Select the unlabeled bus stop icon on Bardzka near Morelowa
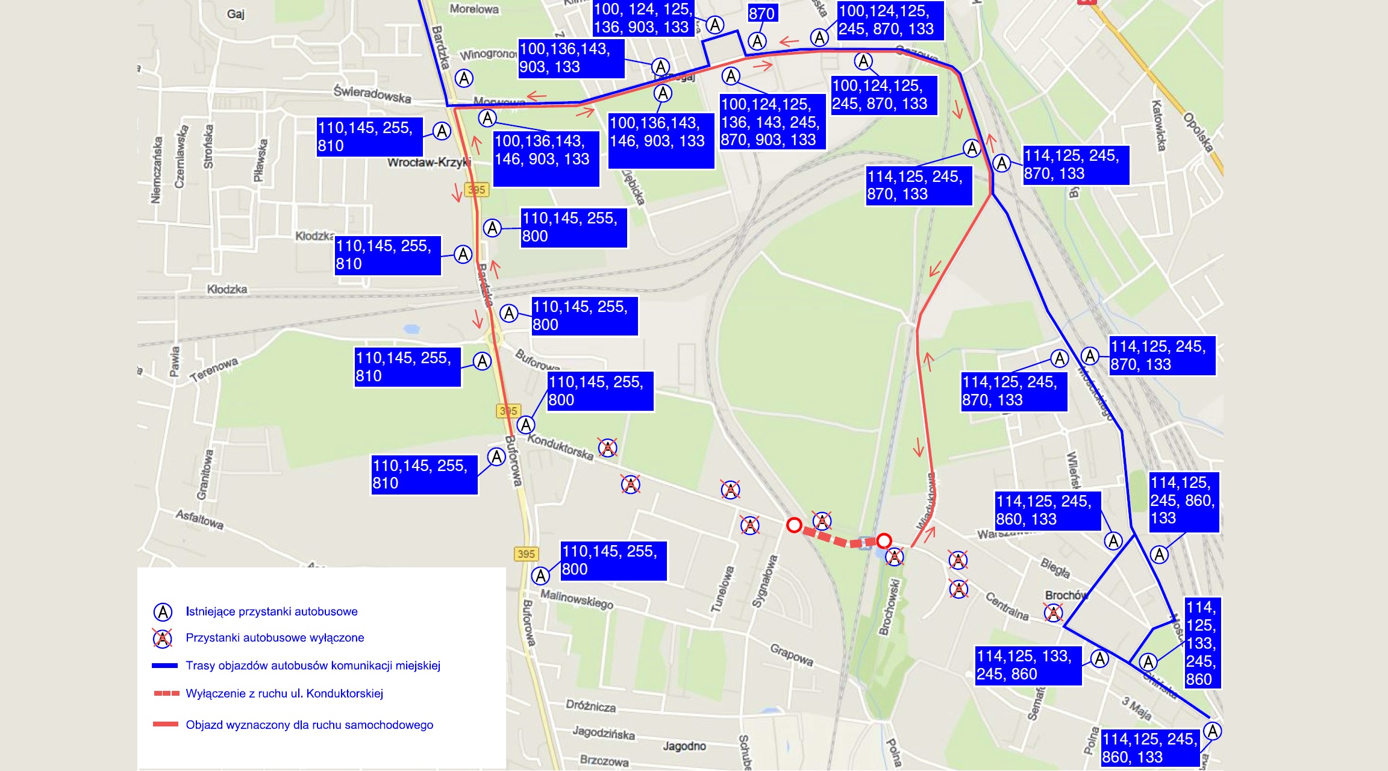Viewport: 1388px width, 771px height. point(464,78)
